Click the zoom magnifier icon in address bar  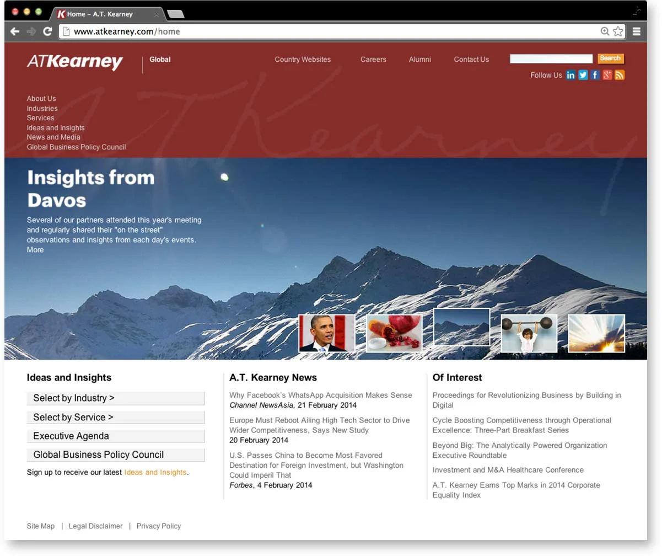[605, 31]
